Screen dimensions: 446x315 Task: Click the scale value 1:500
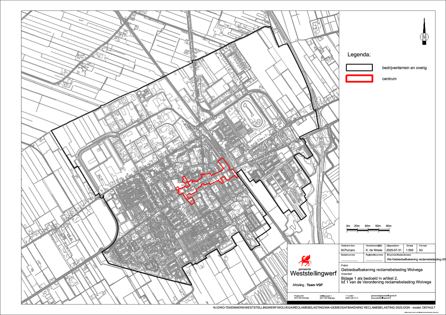[413, 250]
